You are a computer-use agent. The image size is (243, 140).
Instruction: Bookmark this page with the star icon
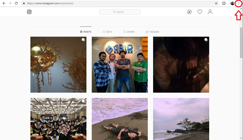(x=216, y=3)
